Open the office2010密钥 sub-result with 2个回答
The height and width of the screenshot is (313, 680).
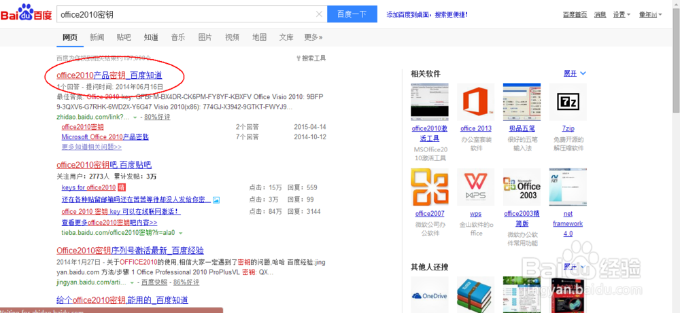click(x=82, y=127)
